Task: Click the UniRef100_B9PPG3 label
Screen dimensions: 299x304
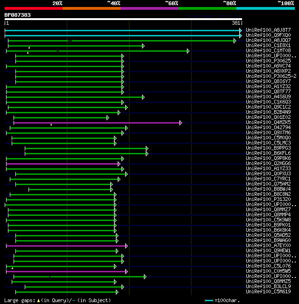Action: pyautogui.click(x=268, y=148)
